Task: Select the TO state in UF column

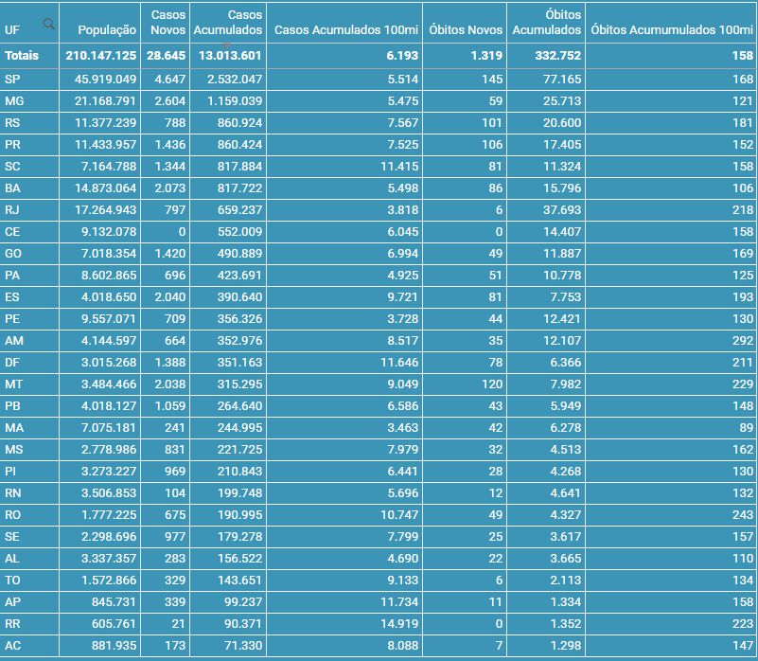Action: pyautogui.click(x=13, y=581)
